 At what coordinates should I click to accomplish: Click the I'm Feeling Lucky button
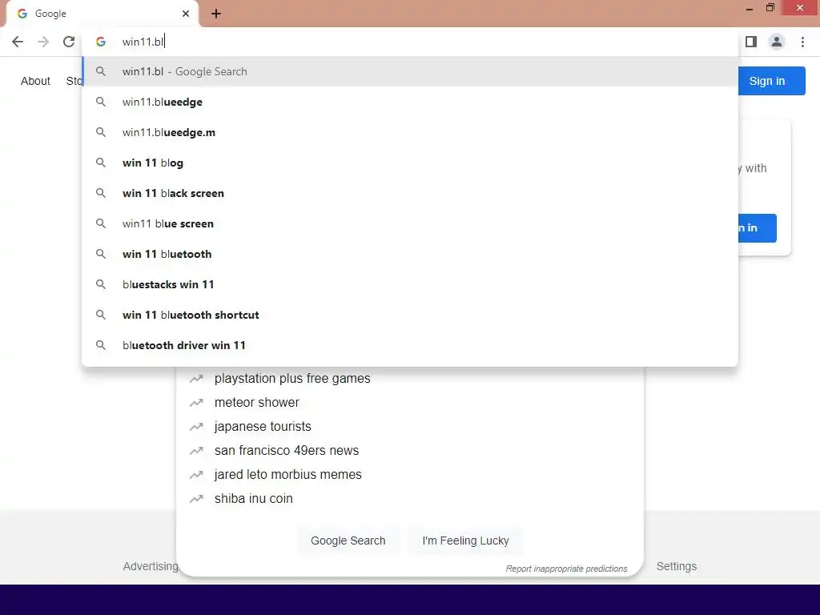[465, 541]
